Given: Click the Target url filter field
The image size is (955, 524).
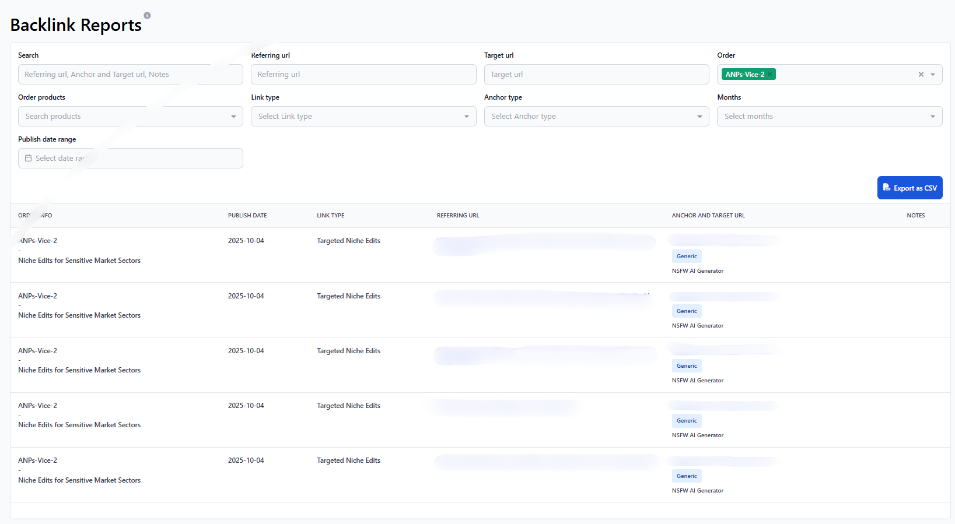Looking at the screenshot, I should click(596, 75).
